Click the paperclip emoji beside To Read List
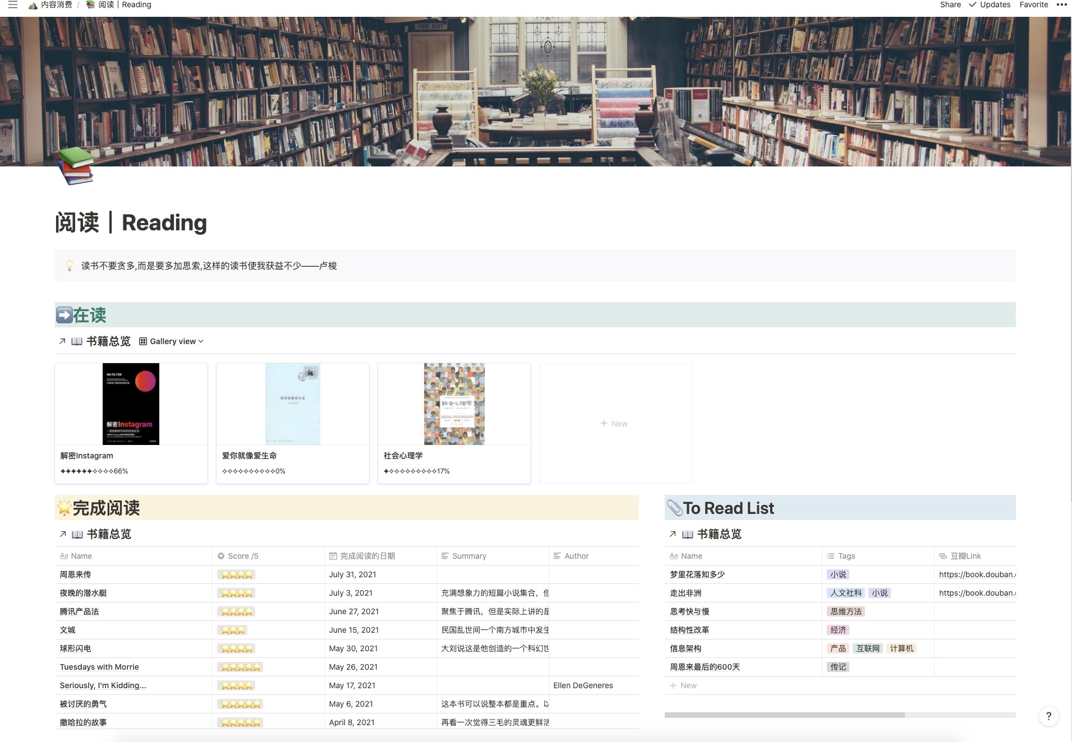This screenshot has width=1072, height=742. (x=674, y=508)
